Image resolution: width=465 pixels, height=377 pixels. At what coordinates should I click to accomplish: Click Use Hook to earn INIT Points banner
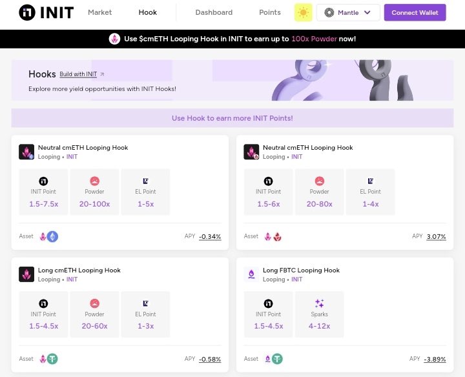232,118
